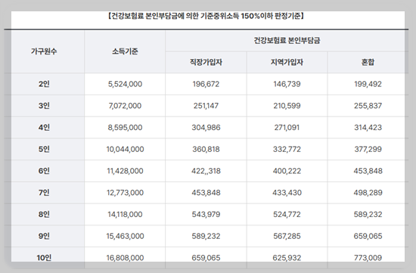
Task: Select the 8인 row label
Action: pyautogui.click(x=44, y=215)
